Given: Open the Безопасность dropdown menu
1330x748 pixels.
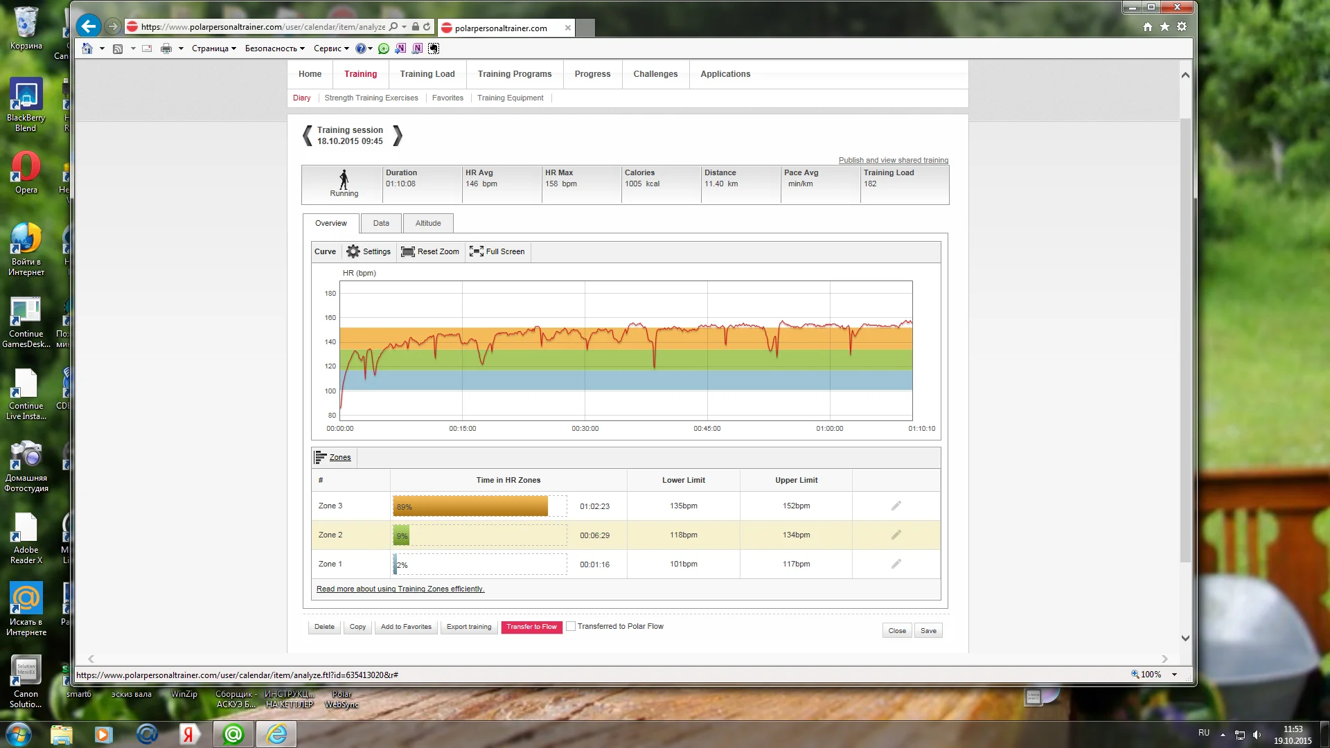Looking at the screenshot, I should click(x=274, y=48).
